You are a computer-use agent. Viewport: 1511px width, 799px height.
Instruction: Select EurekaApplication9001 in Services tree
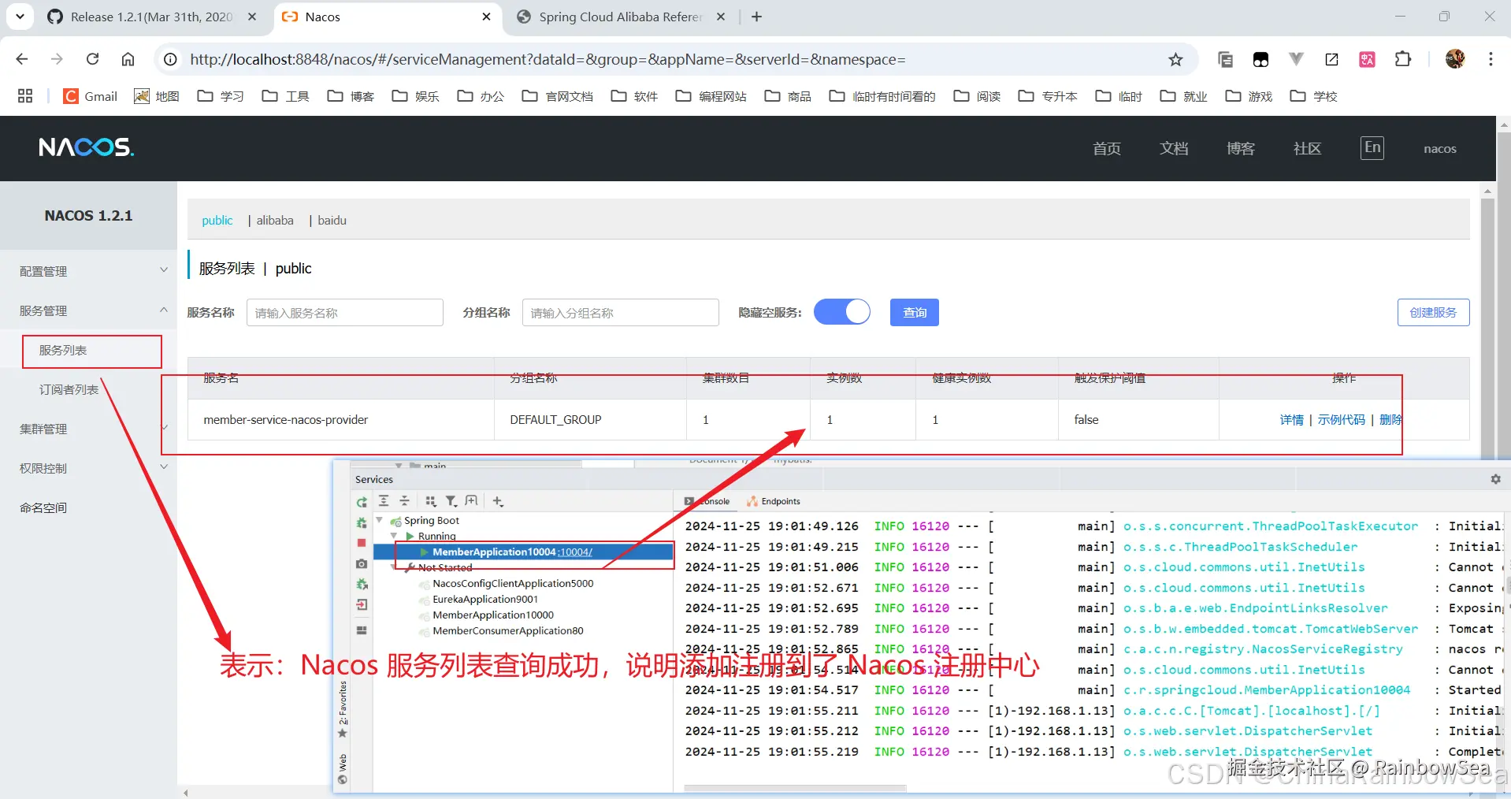(x=485, y=599)
